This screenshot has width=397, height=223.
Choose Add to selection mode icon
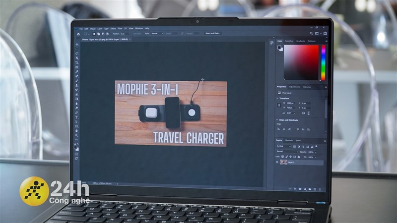click(98, 34)
